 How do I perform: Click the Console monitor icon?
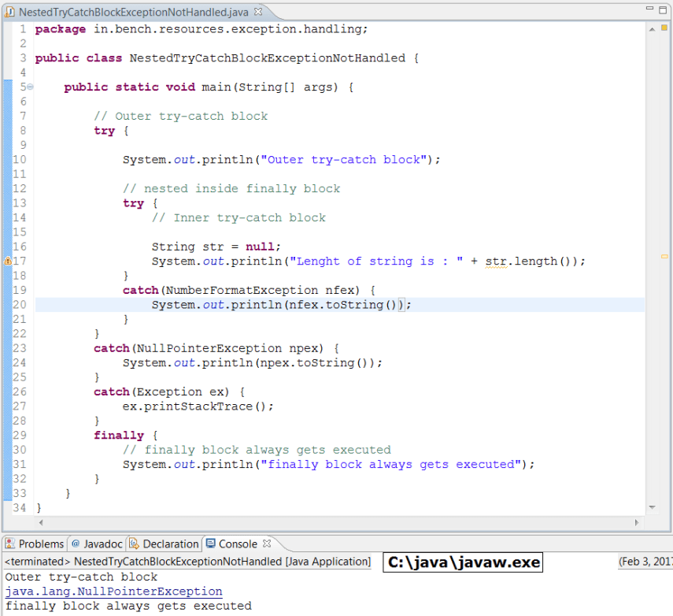tap(210, 544)
